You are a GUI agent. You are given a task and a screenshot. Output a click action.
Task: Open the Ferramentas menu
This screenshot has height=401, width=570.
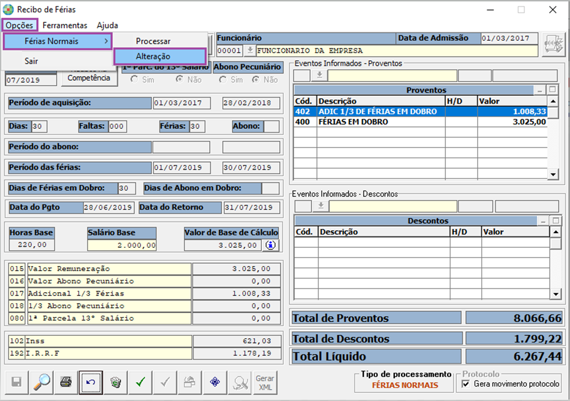(x=65, y=26)
